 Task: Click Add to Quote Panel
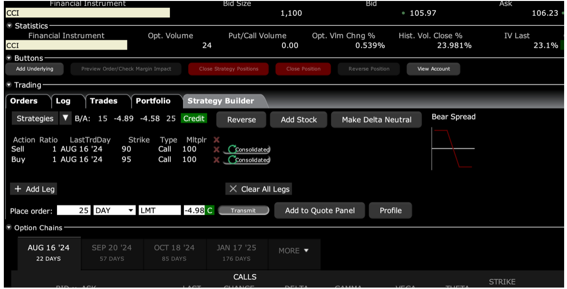(x=320, y=210)
